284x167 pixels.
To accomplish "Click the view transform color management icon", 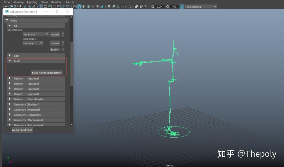I will [182, 7].
